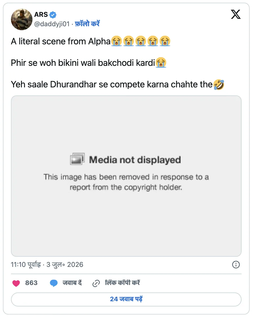
Task: Click the 863 likes count
Action: point(31,283)
